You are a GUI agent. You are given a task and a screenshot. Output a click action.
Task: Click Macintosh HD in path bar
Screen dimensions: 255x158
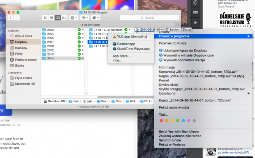[x=55, y=101]
